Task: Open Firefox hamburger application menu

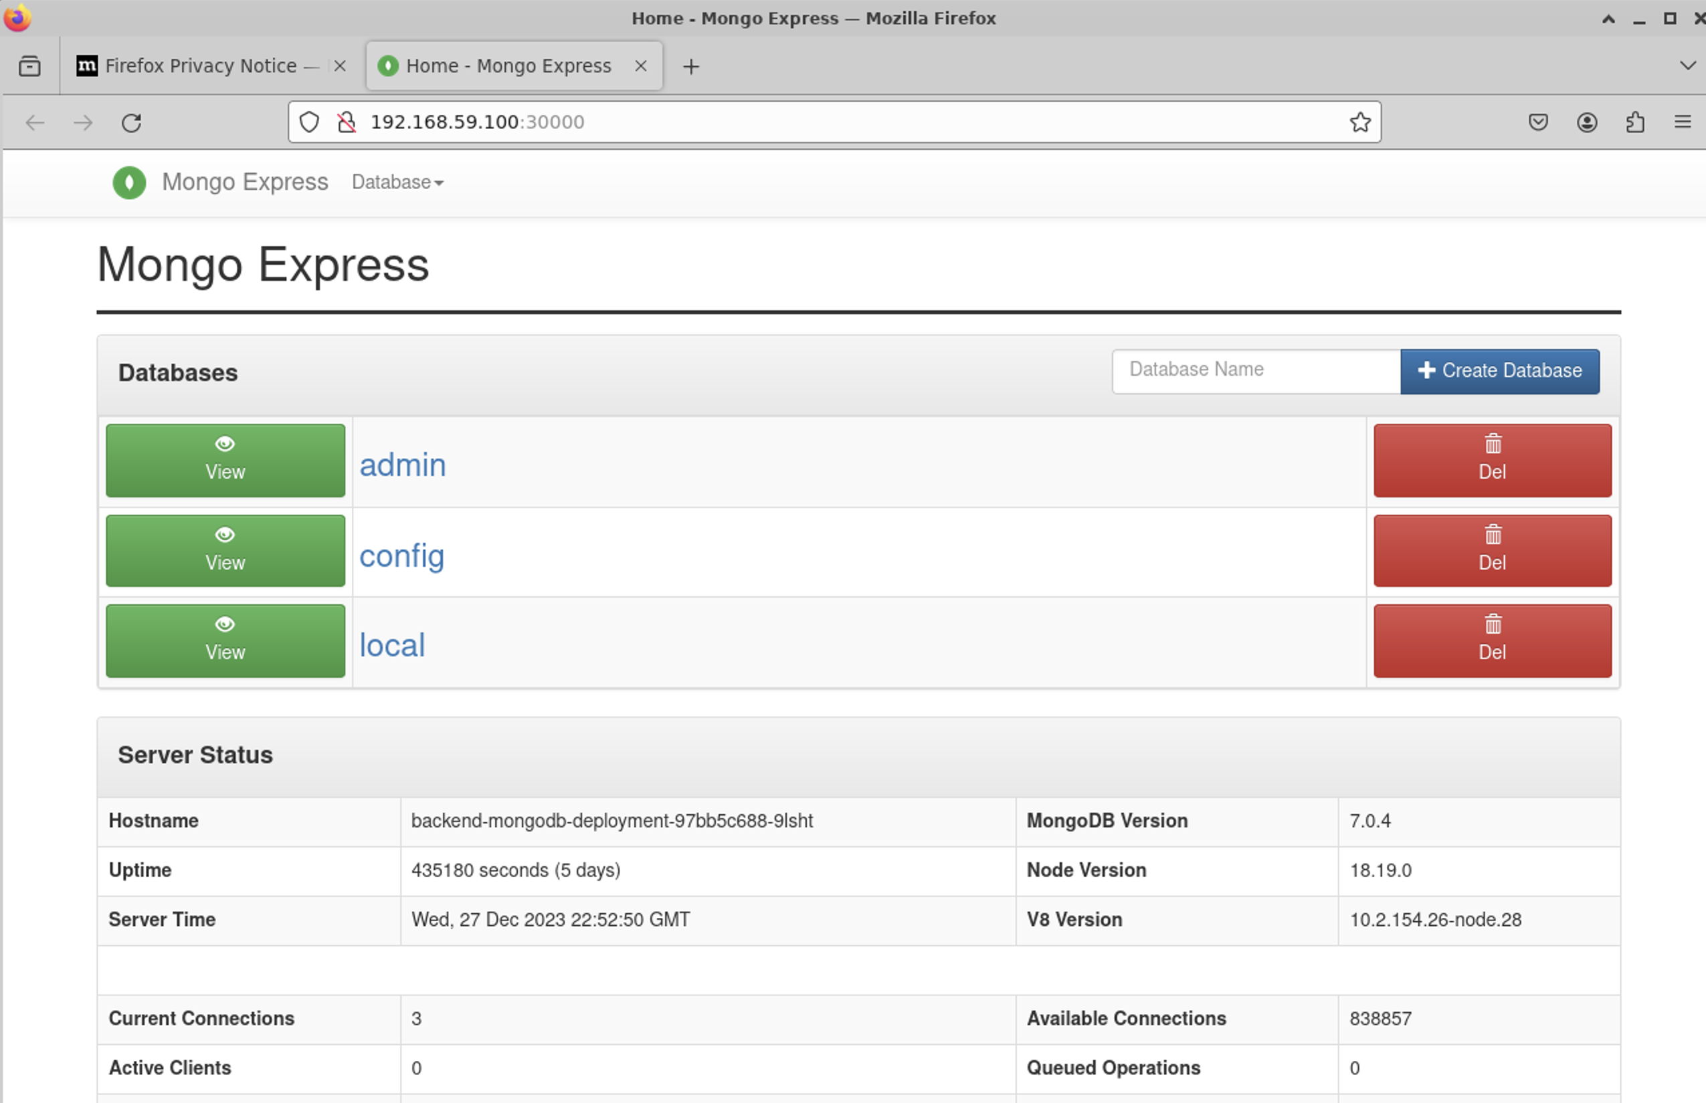Action: [x=1683, y=122]
